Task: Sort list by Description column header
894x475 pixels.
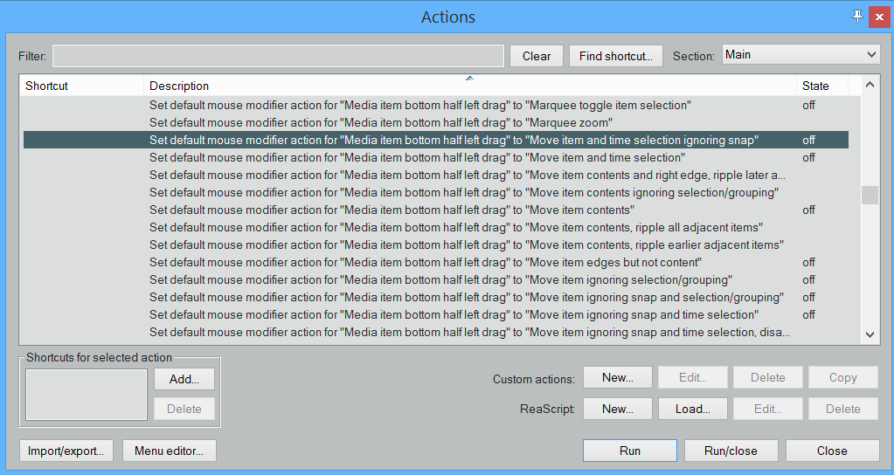Action: pyautogui.click(x=470, y=86)
